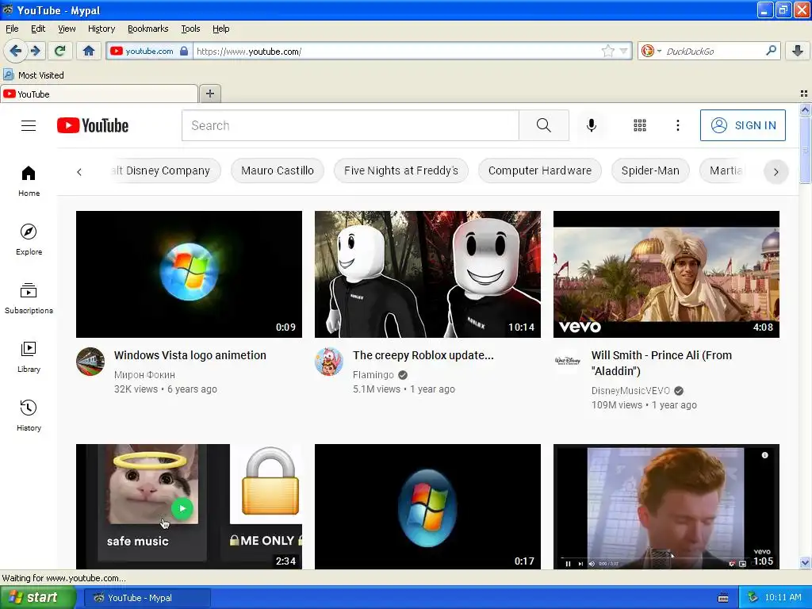The image size is (812, 609).
Task: Open Library in the sidebar
Action: point(29,358)
